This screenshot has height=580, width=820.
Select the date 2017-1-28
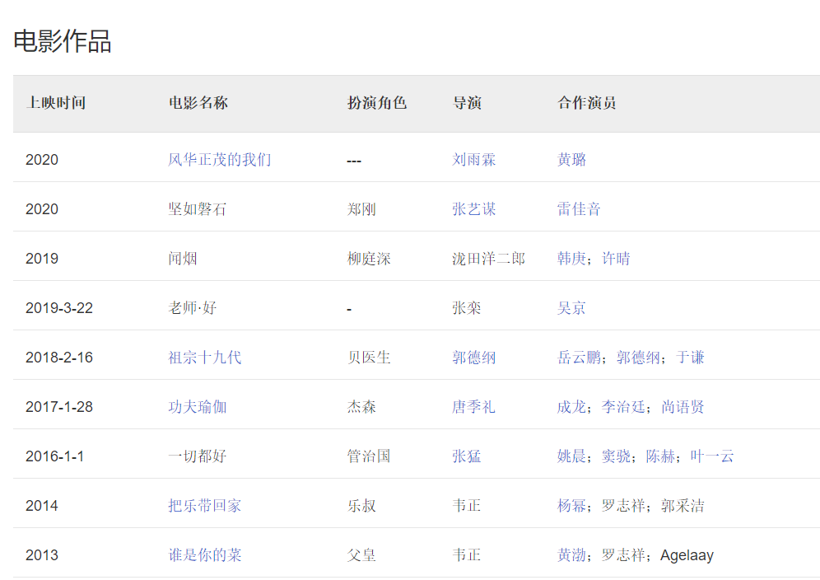tap(59, 407)
